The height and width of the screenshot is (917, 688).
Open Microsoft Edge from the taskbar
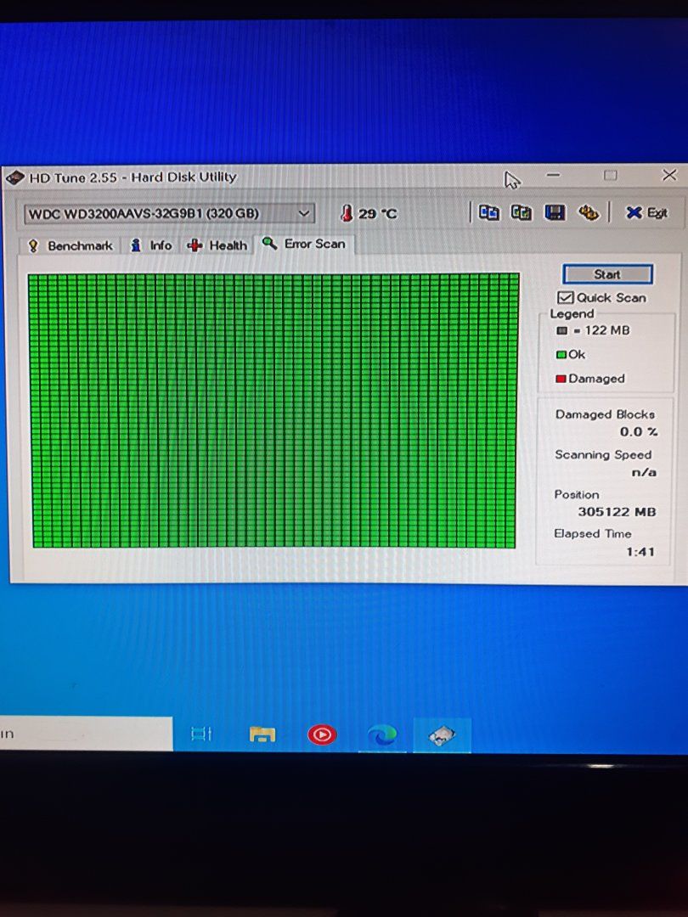(x=382, y=735)
